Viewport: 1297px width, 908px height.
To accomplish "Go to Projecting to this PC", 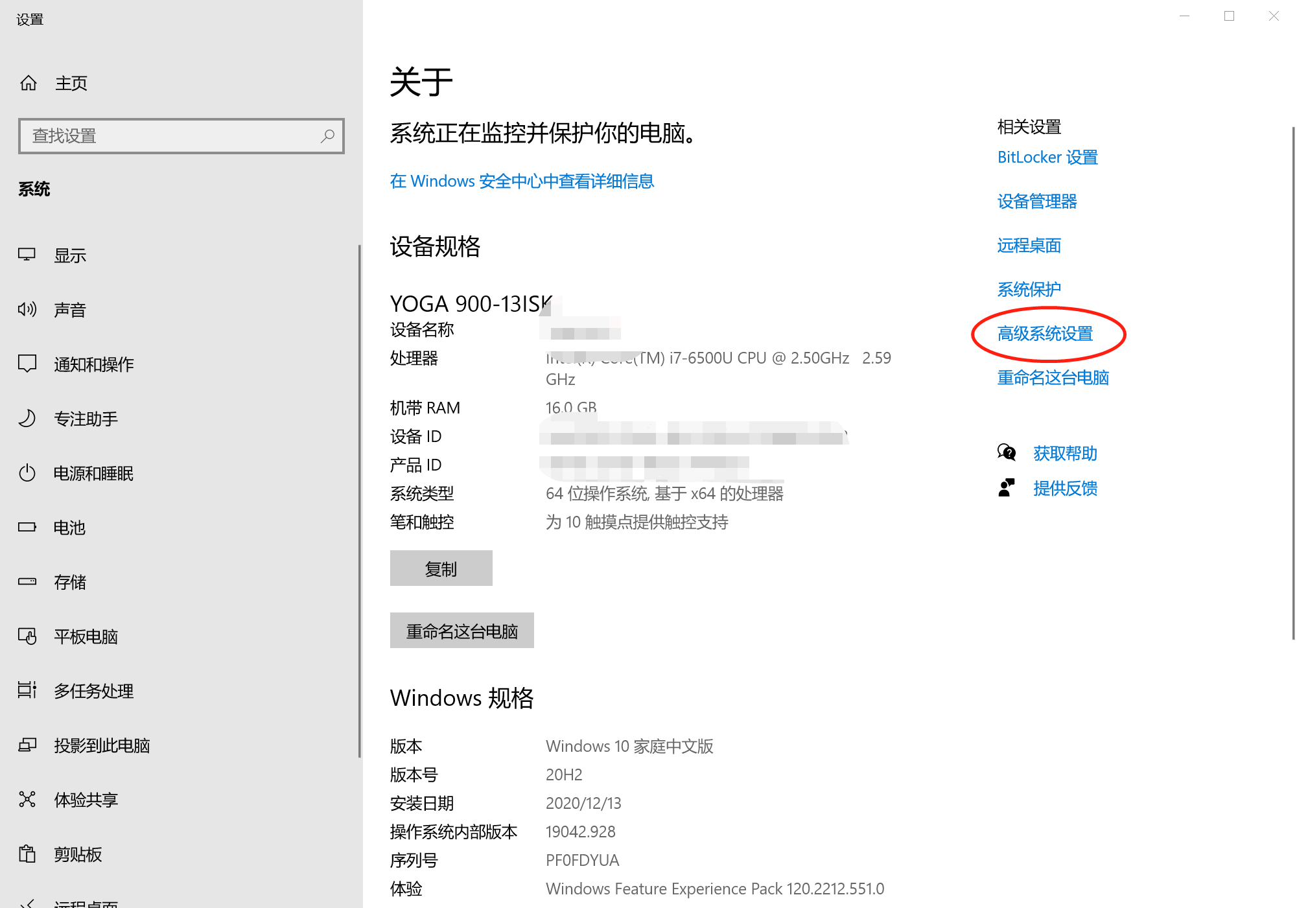I will tap(102, 745).
